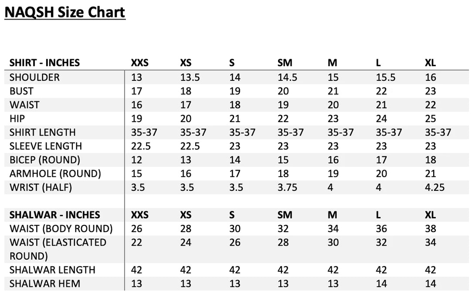Select the ARMHOLE (ROUND) row label
Screen dimensions: 475x300
tap(55, 174)
